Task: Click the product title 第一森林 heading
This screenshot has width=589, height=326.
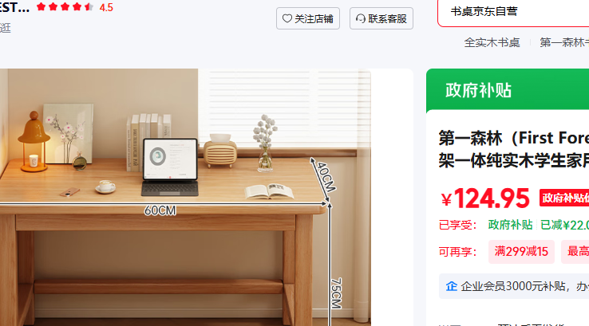Action: click(x=513, y=149)
